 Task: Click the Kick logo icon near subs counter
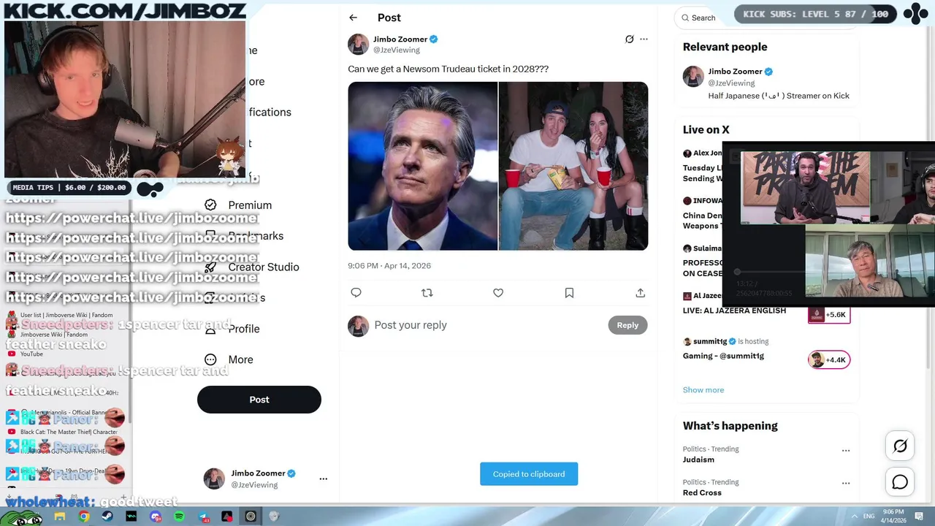[915, 14]
